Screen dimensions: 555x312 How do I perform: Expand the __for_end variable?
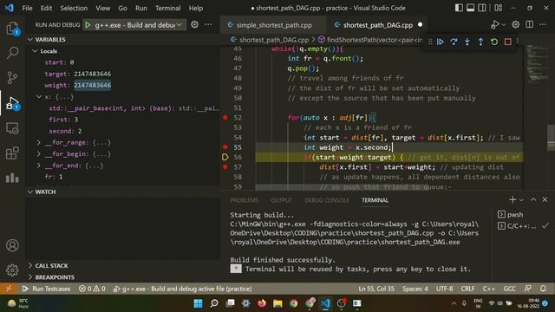click(x=39, y=166)
